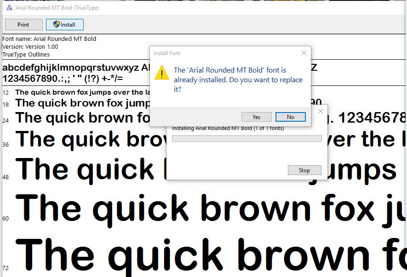Click the 'already installed' warning message

(x=238, y=79)
